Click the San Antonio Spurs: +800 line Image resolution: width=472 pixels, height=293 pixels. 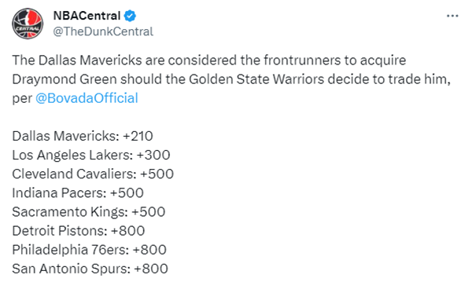pyautogui.click(x=90, y=269)
